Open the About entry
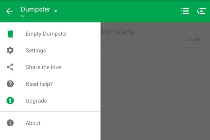This screenshot has width=210, height=140. coord(50,123)
